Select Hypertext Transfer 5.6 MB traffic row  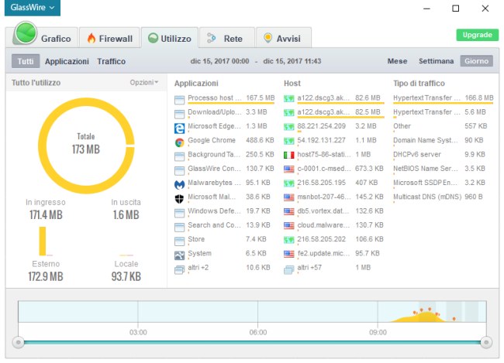coord(443,112)
